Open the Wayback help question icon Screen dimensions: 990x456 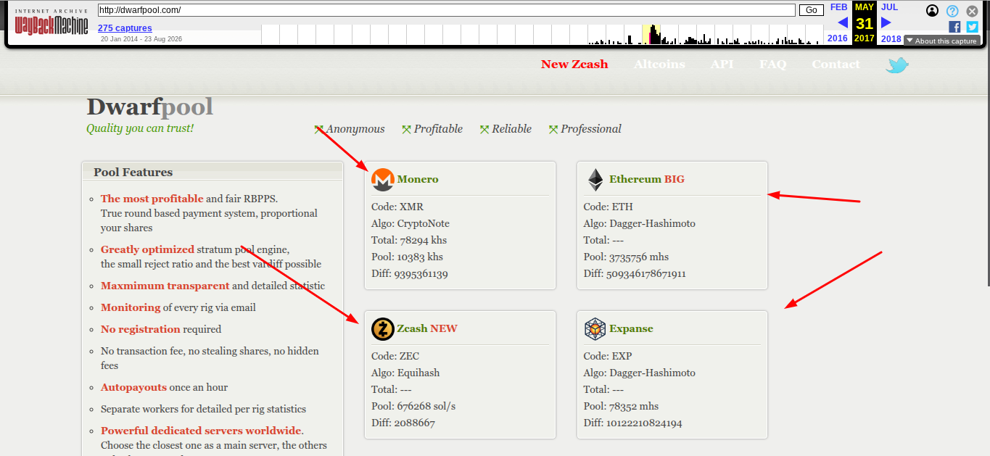[x=952, y=11]
